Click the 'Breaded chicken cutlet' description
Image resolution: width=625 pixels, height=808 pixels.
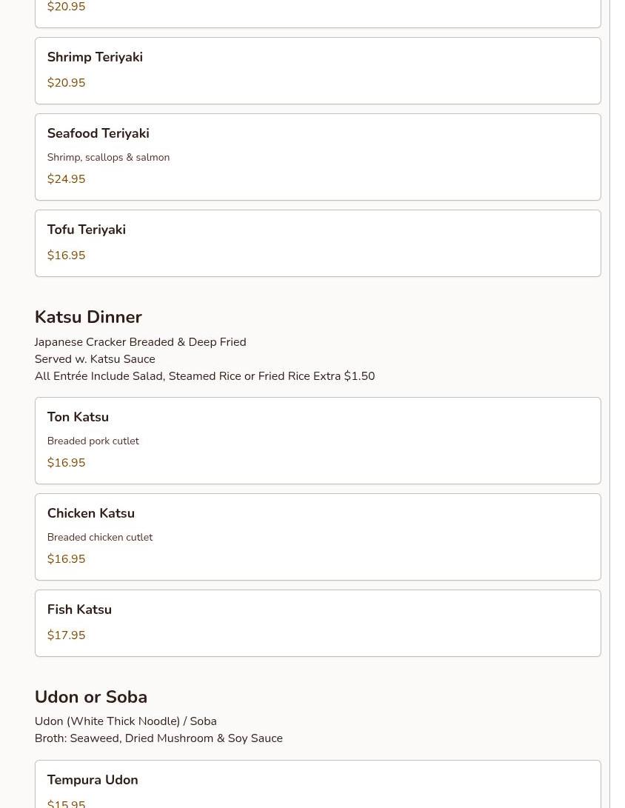[x=99, y=537]
